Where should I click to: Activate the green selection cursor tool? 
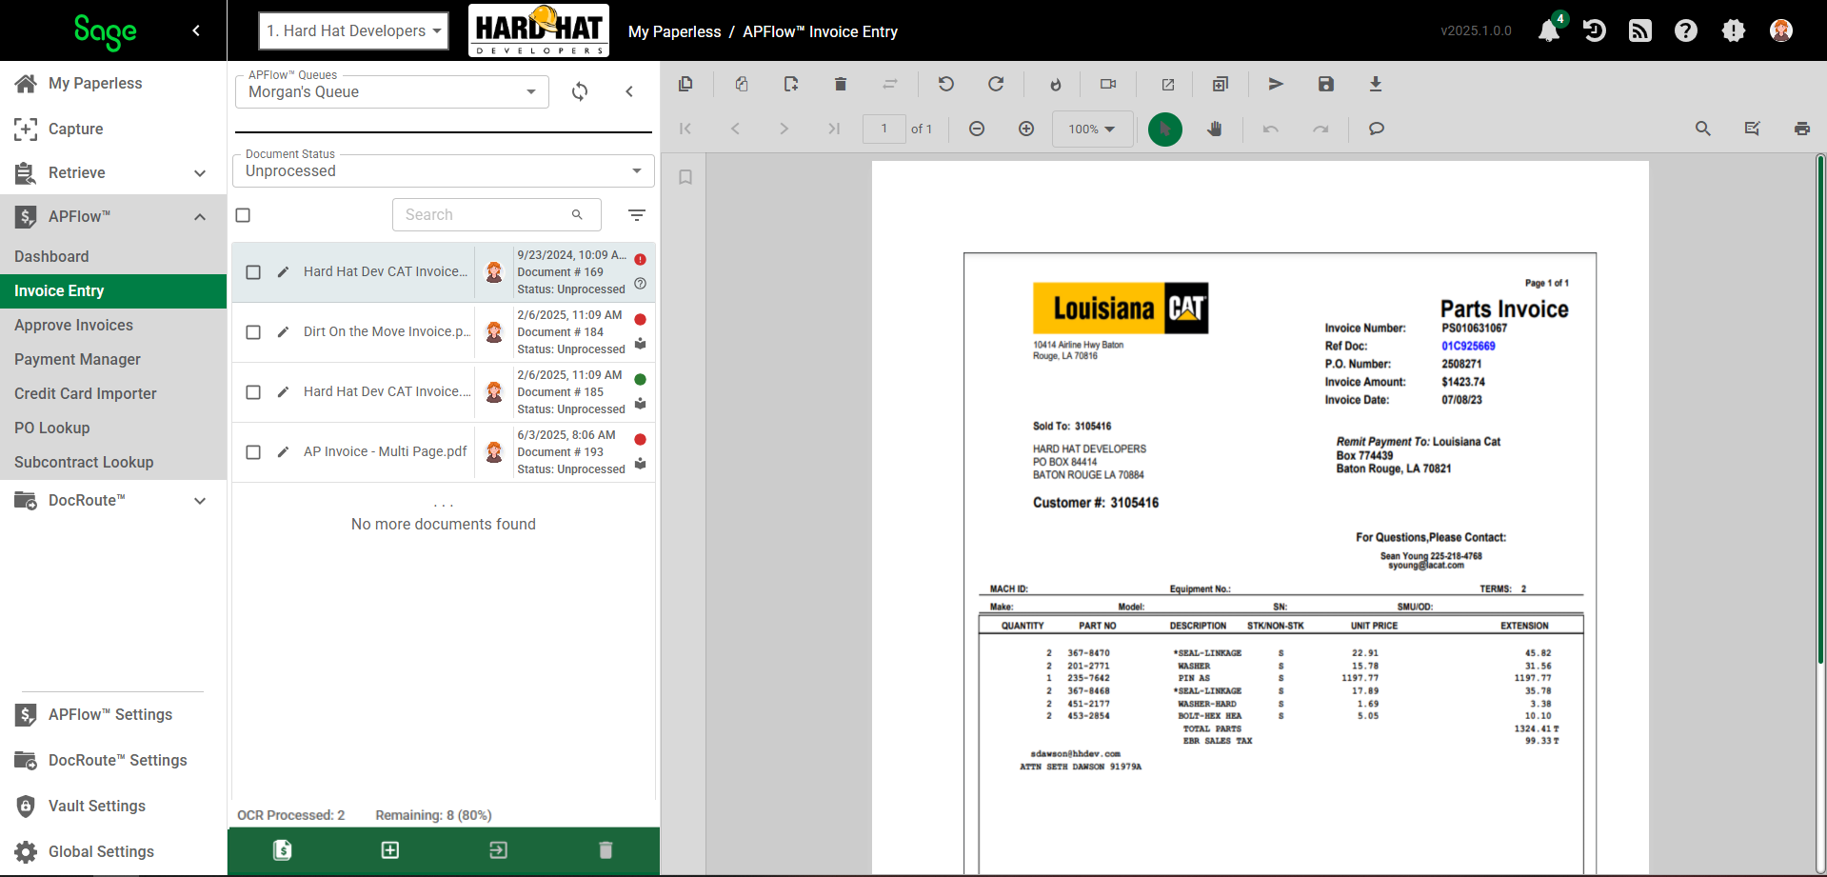(x=1165, y=130)
